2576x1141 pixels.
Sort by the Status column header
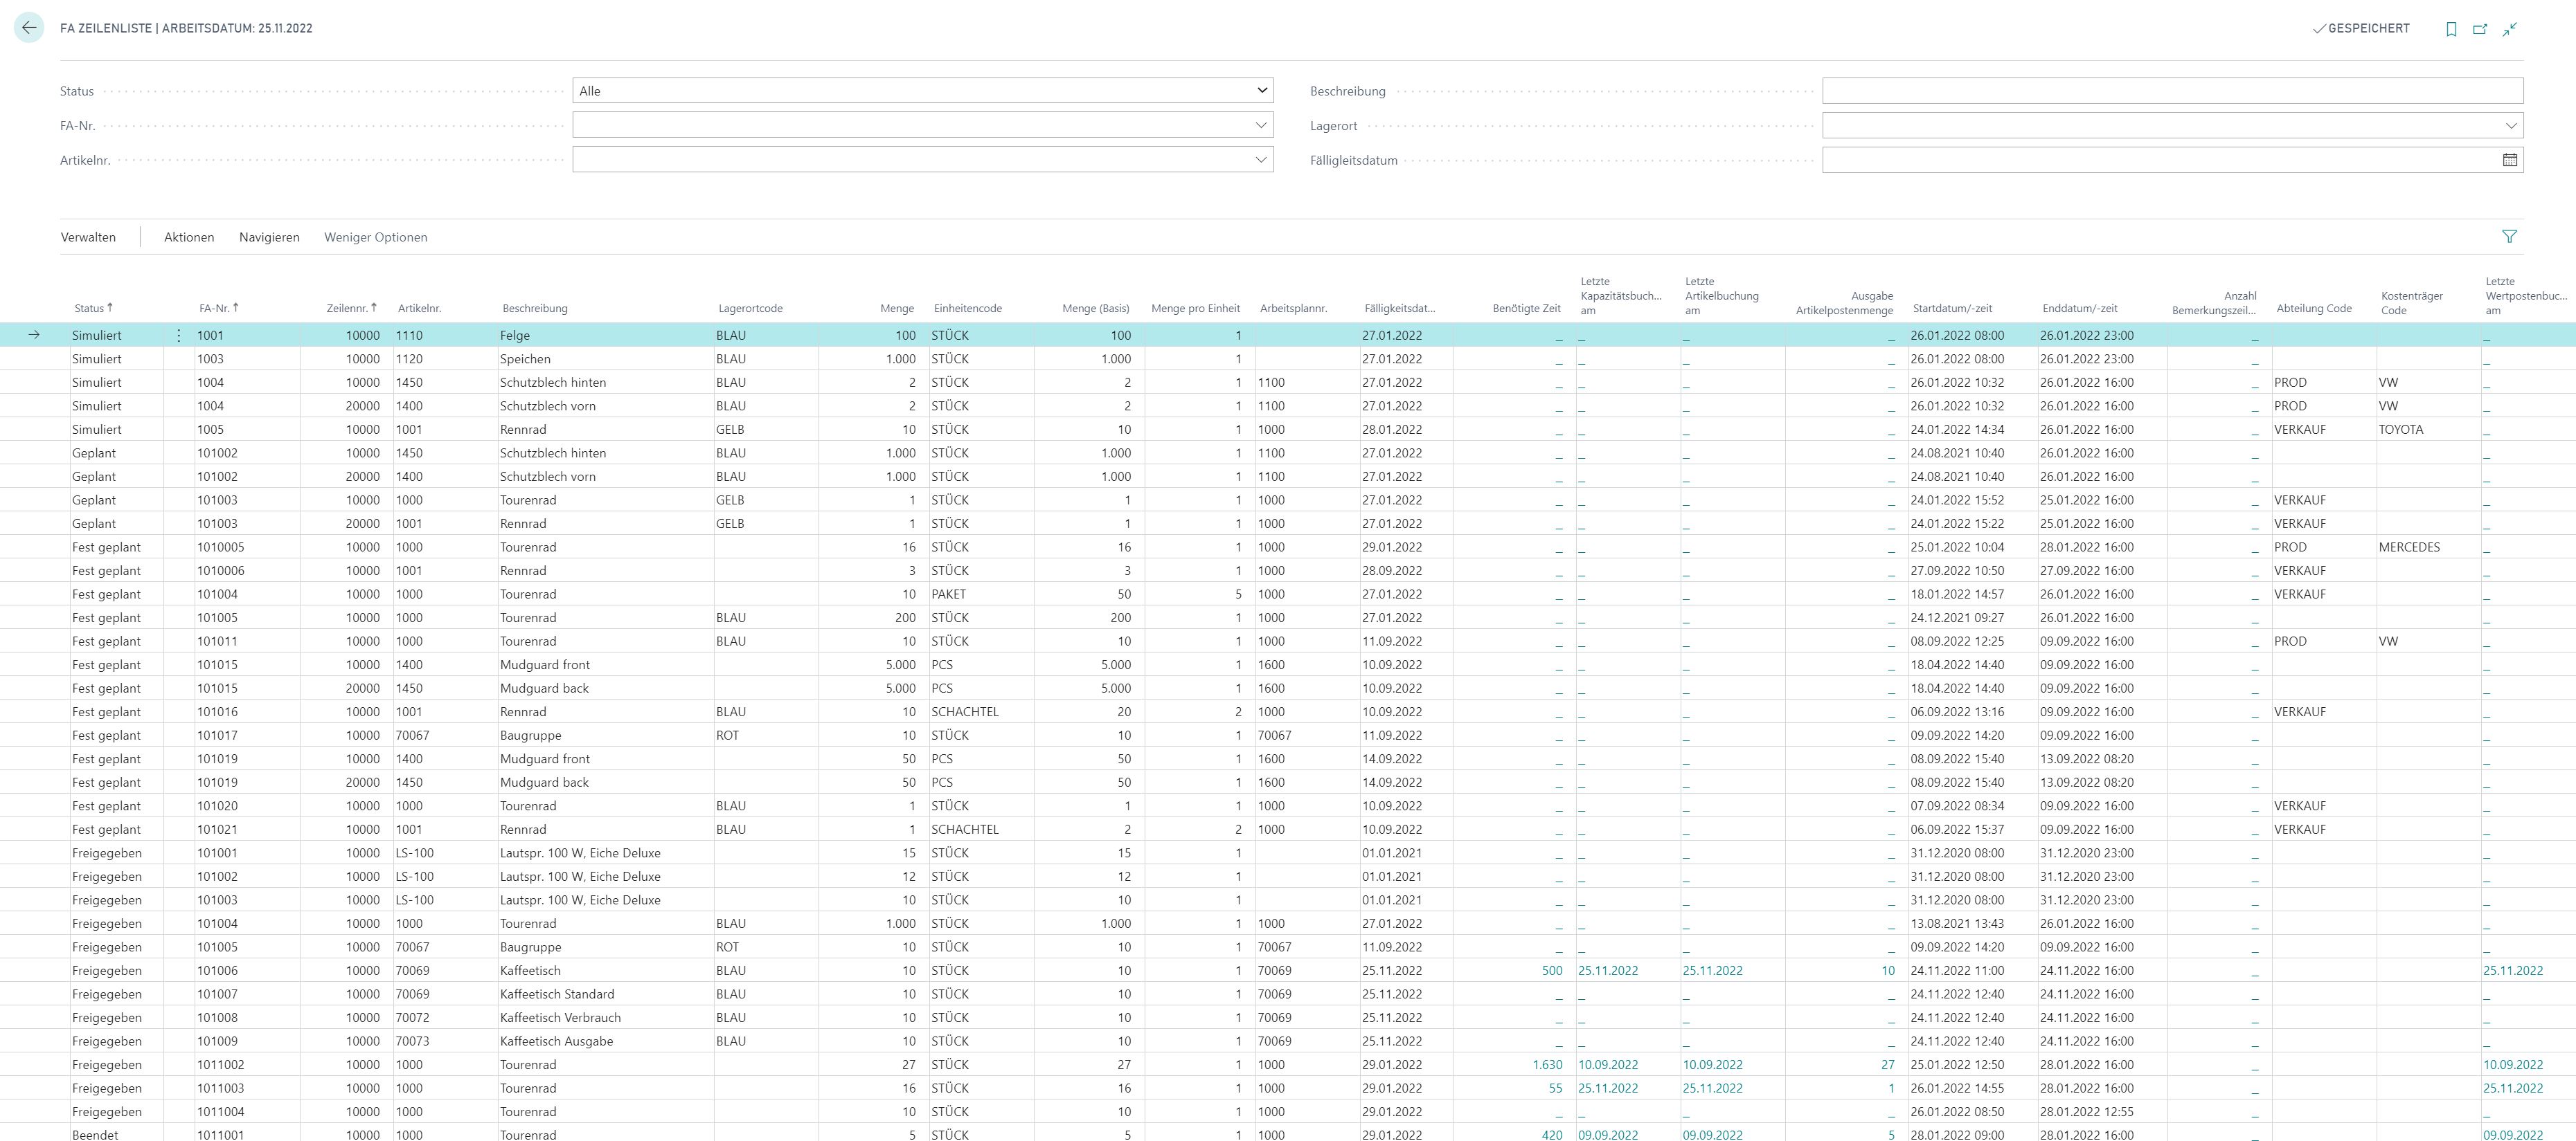click(93, 309)
